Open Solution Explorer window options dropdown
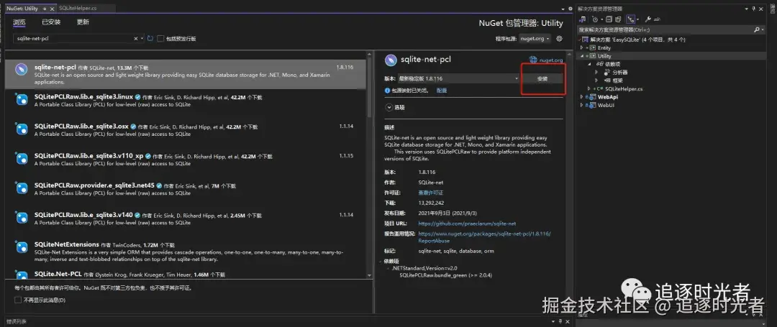This screenshot has width=777, height=327. click(x=748, y=9)
